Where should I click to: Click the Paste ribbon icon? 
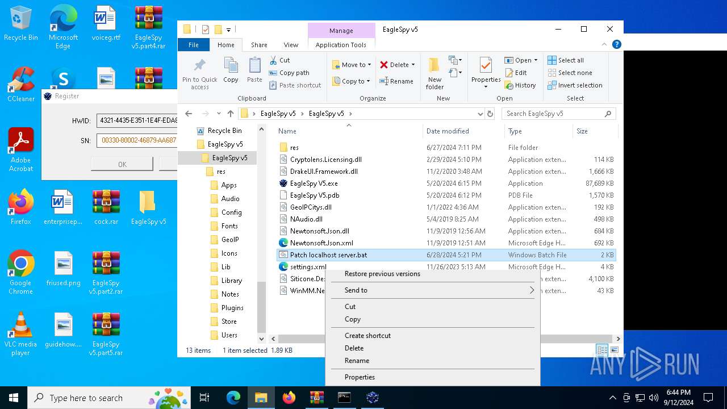[x=254, y=70]
